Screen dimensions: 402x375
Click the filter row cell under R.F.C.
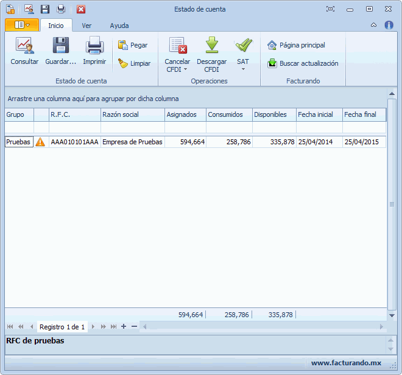pos(75,127)
